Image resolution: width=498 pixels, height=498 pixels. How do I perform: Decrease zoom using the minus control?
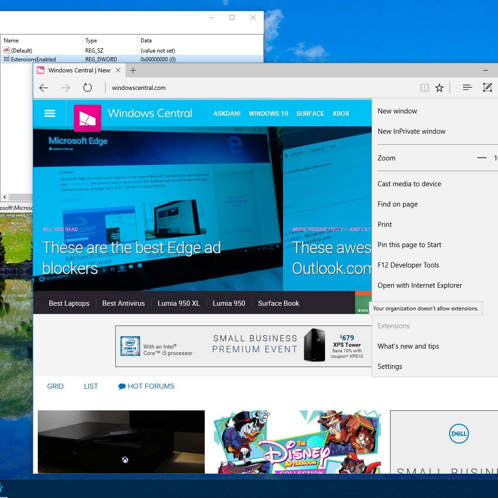481,158
